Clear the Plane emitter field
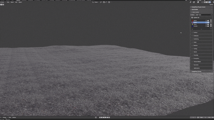Image resolution: width=214 pixels, height=120 pixels. [211, 15]
